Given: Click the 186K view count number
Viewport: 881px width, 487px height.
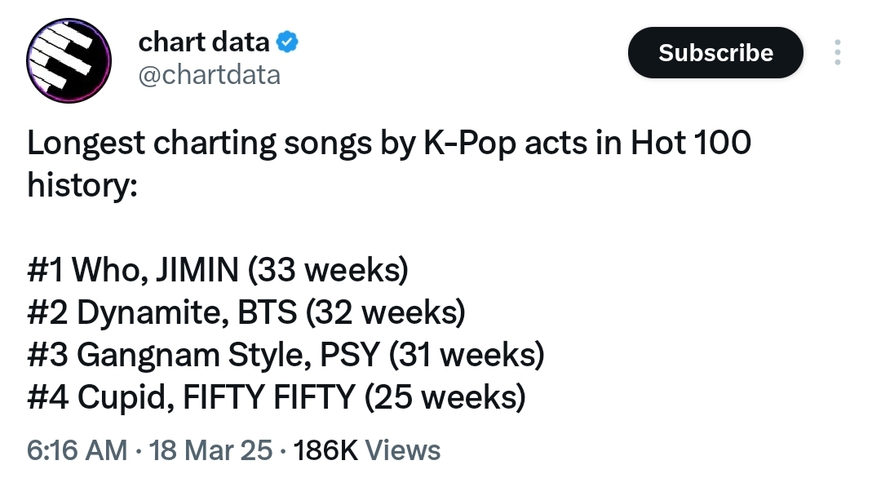Looking at the screenshot, I should tap(325, 450).
